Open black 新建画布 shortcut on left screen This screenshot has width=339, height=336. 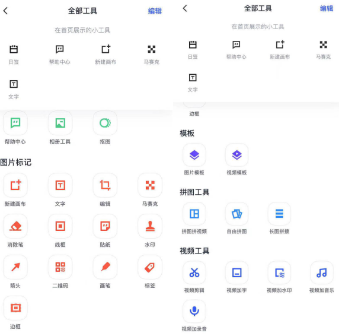(105, 55)
